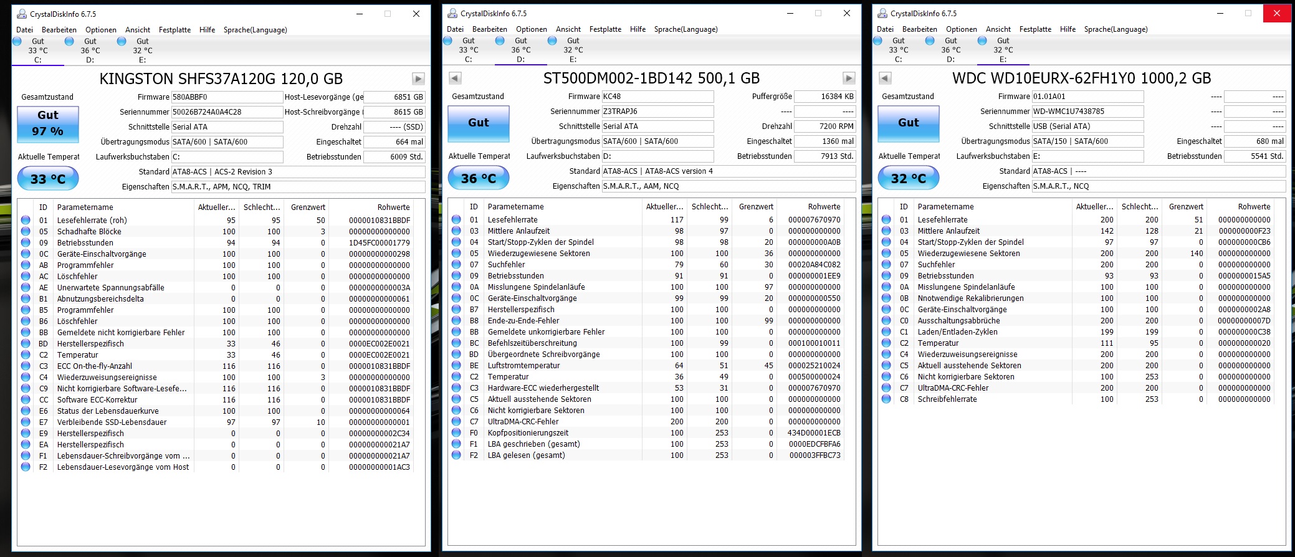Click the 32 °C temperature button in WDC window
Image resolution: width=1295 pixels, height=557 pixels.
tap(909, 178)
